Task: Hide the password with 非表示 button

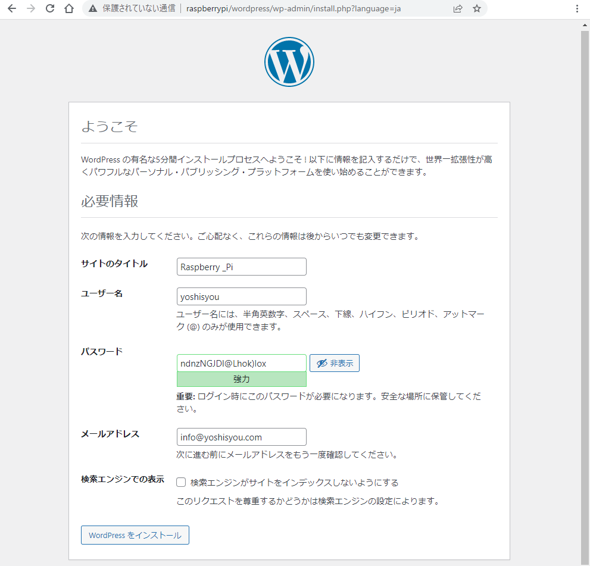Action: [335, 363]
